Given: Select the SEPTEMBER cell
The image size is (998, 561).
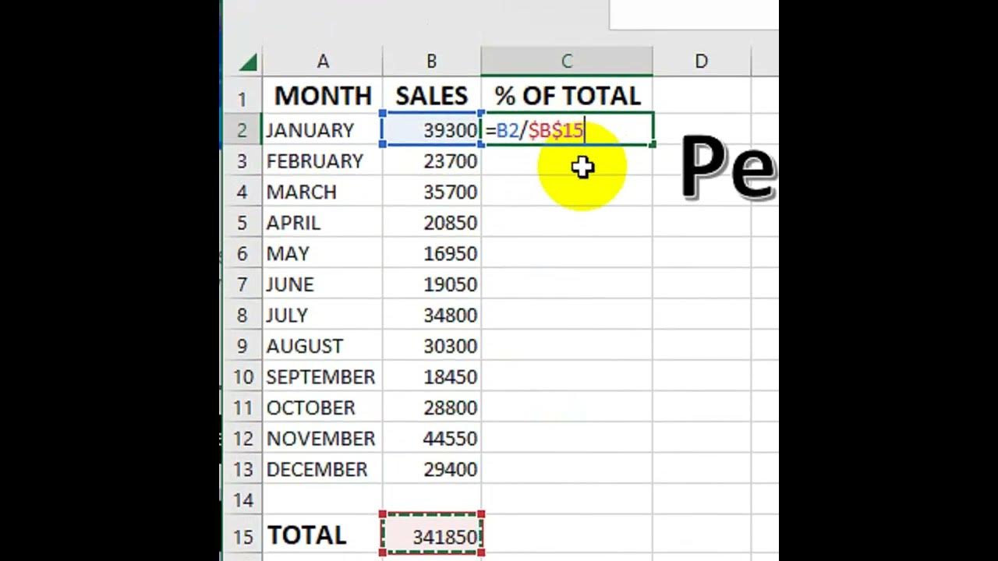Looking at the screenshot, I should click(x=322, y=377).
